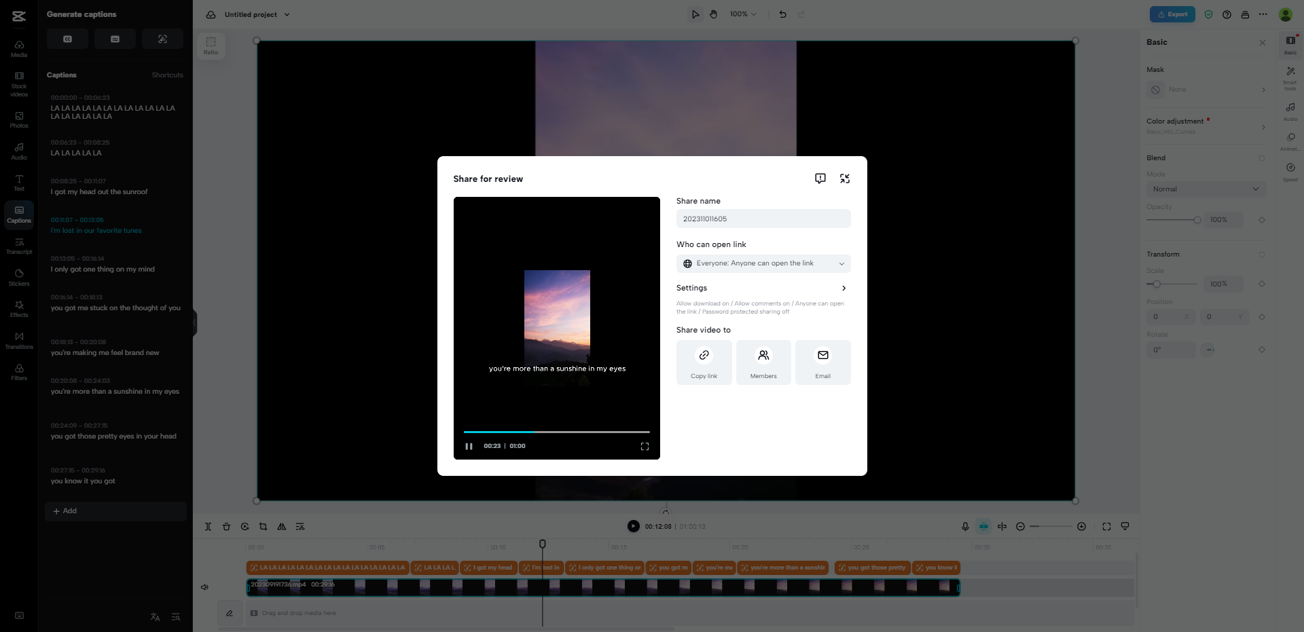Toggle opacity keyframe diamond
This screenshot has height=632, width=1304.
1262,220
